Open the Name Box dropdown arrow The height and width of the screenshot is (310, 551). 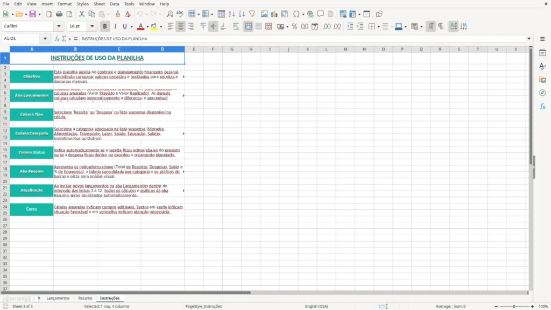coord(45,39)
